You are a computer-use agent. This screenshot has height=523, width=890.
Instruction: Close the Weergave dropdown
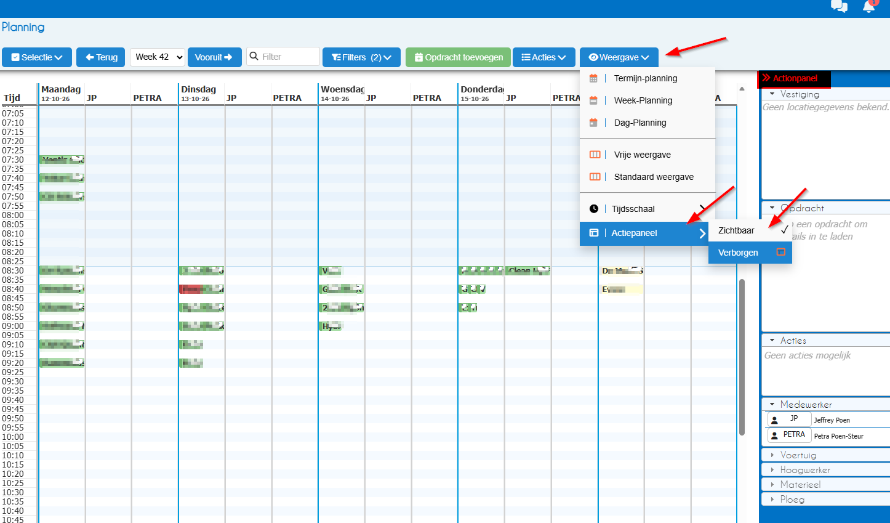pos(619,57)
